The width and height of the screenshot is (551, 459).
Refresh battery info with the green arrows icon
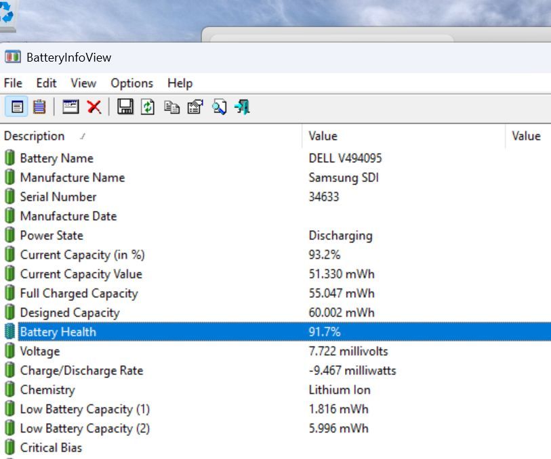[x=148, y=107]
